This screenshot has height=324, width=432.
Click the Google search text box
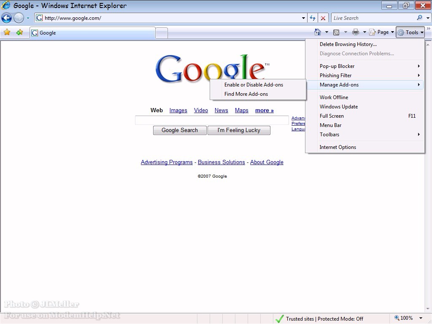[212, 120]
